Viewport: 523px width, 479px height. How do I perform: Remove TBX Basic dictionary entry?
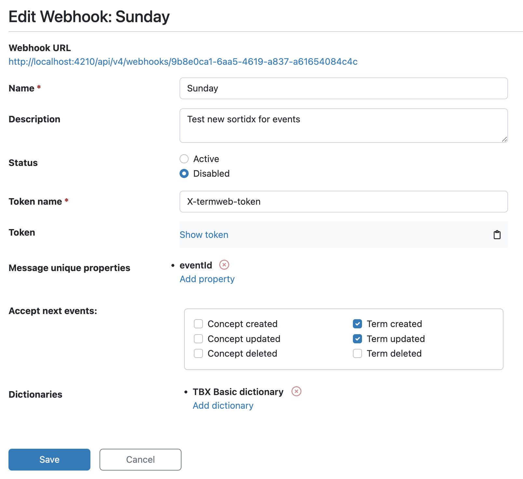coord(296,391)
